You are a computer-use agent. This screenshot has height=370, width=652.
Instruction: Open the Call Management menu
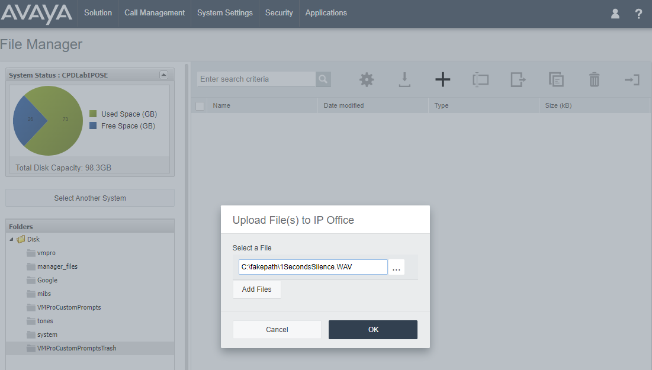(x=155, y=13)
